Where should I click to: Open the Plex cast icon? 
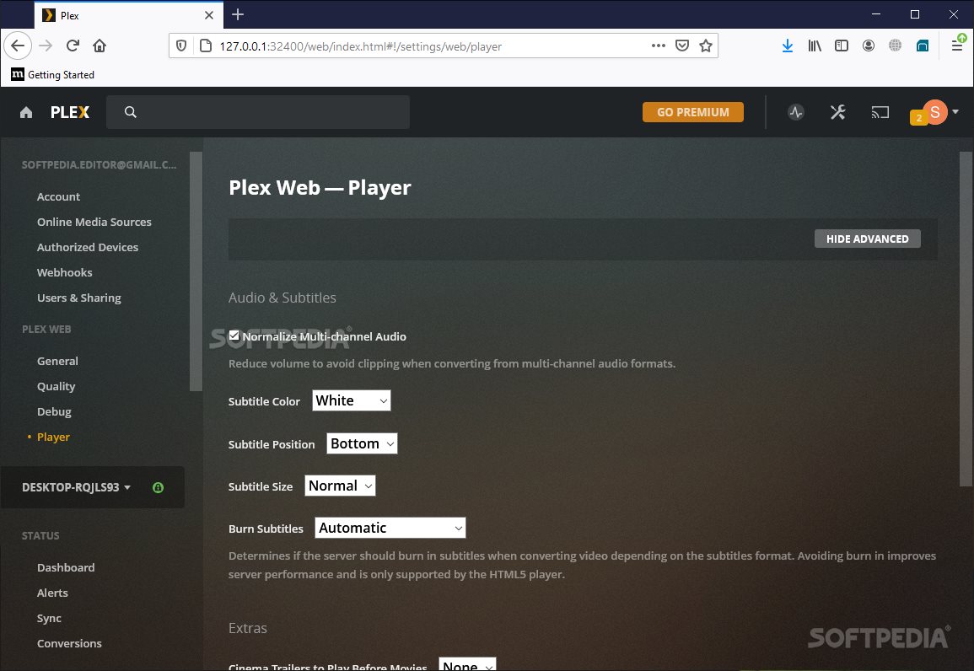[x=880, y=112]
